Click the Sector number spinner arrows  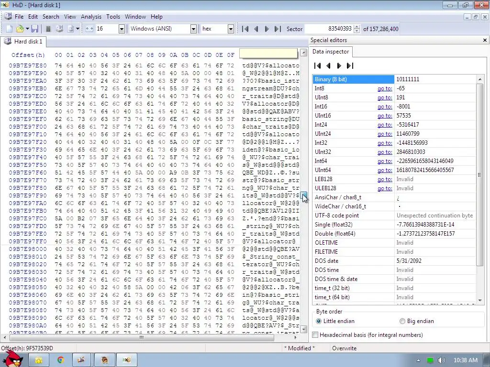(356, 29)
